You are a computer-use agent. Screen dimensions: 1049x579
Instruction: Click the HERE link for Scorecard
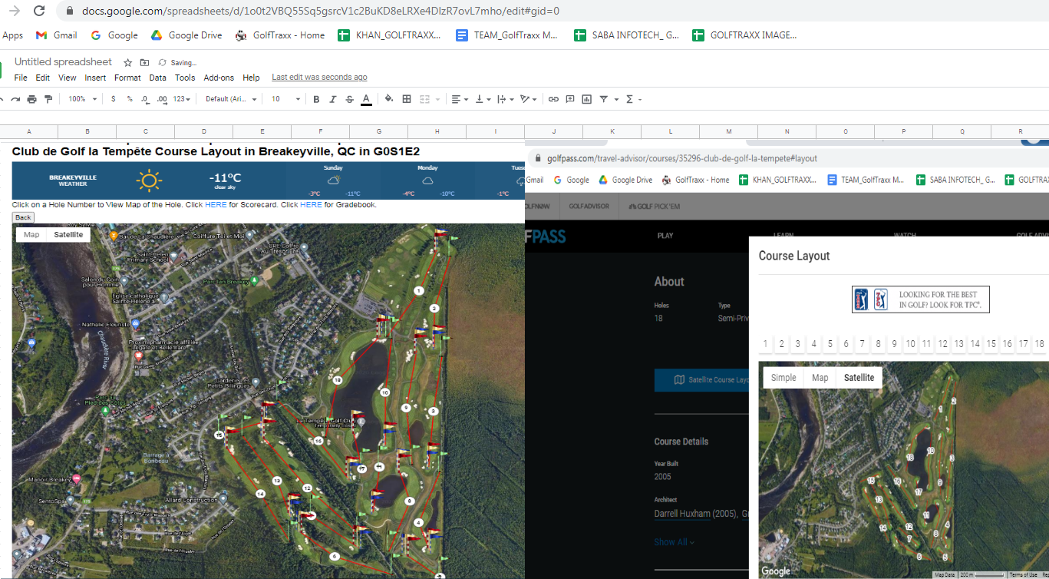216,205
